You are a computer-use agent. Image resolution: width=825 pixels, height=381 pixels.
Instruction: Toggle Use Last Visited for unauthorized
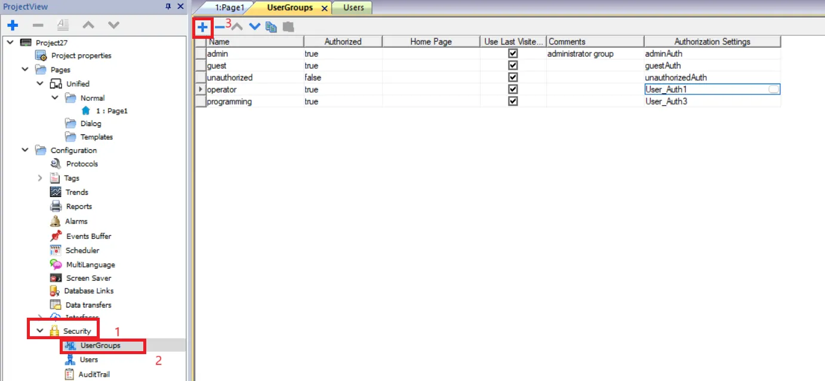[513, 78]
